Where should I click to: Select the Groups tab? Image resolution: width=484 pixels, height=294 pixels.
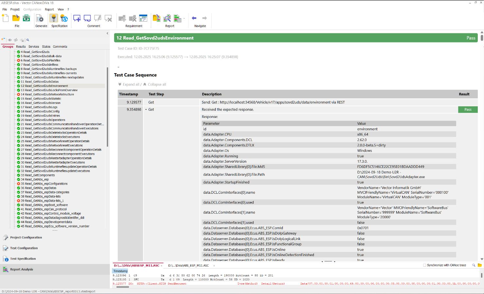point(8,47)
